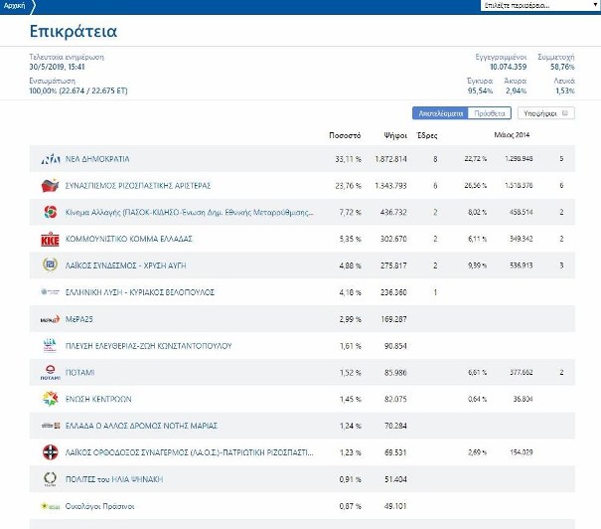
Task: Click the ΜέΡΑ25 party logo
Action: click(51, 319)
